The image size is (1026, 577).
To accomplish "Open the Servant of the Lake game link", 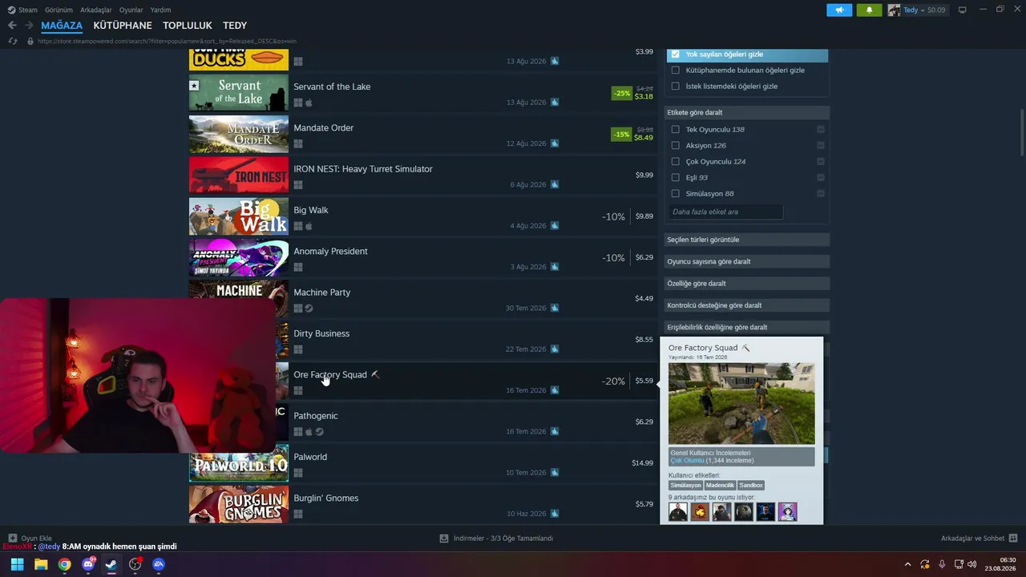I will (332, 87).
